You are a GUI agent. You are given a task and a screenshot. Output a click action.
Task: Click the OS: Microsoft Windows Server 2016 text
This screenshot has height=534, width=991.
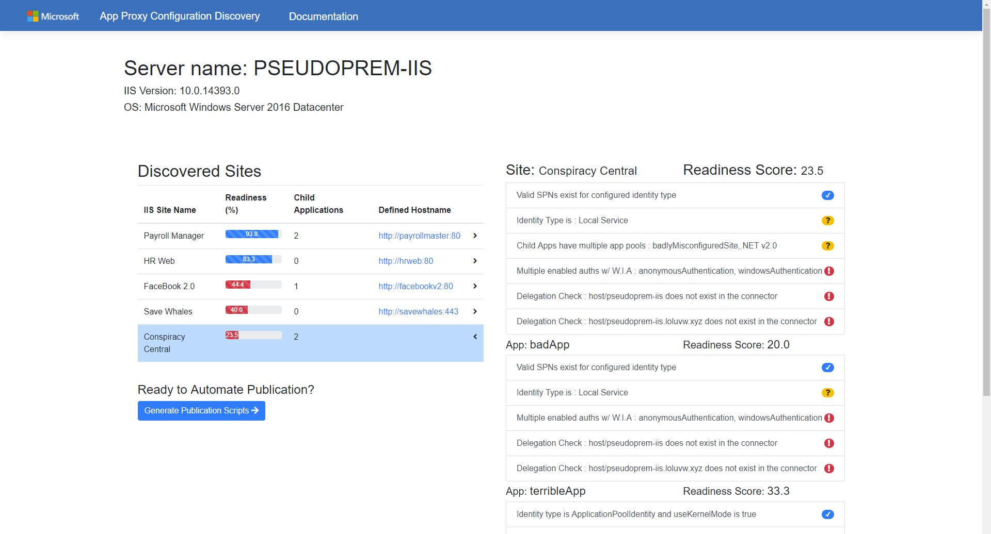tap(233, 107)
